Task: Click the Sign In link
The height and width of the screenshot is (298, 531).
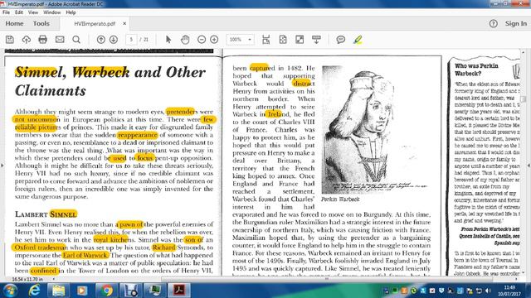Action: click(x=516, y=23)
